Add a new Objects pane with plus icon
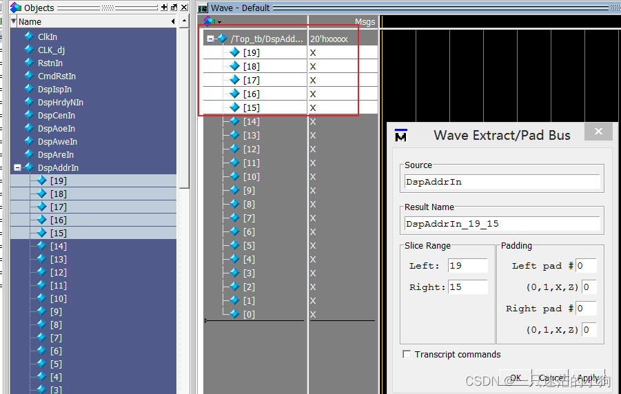This screenshot has width=621, height=394. click(164, 7)
